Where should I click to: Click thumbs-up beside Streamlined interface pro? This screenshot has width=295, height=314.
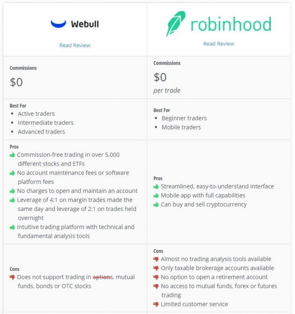[156, 186]
